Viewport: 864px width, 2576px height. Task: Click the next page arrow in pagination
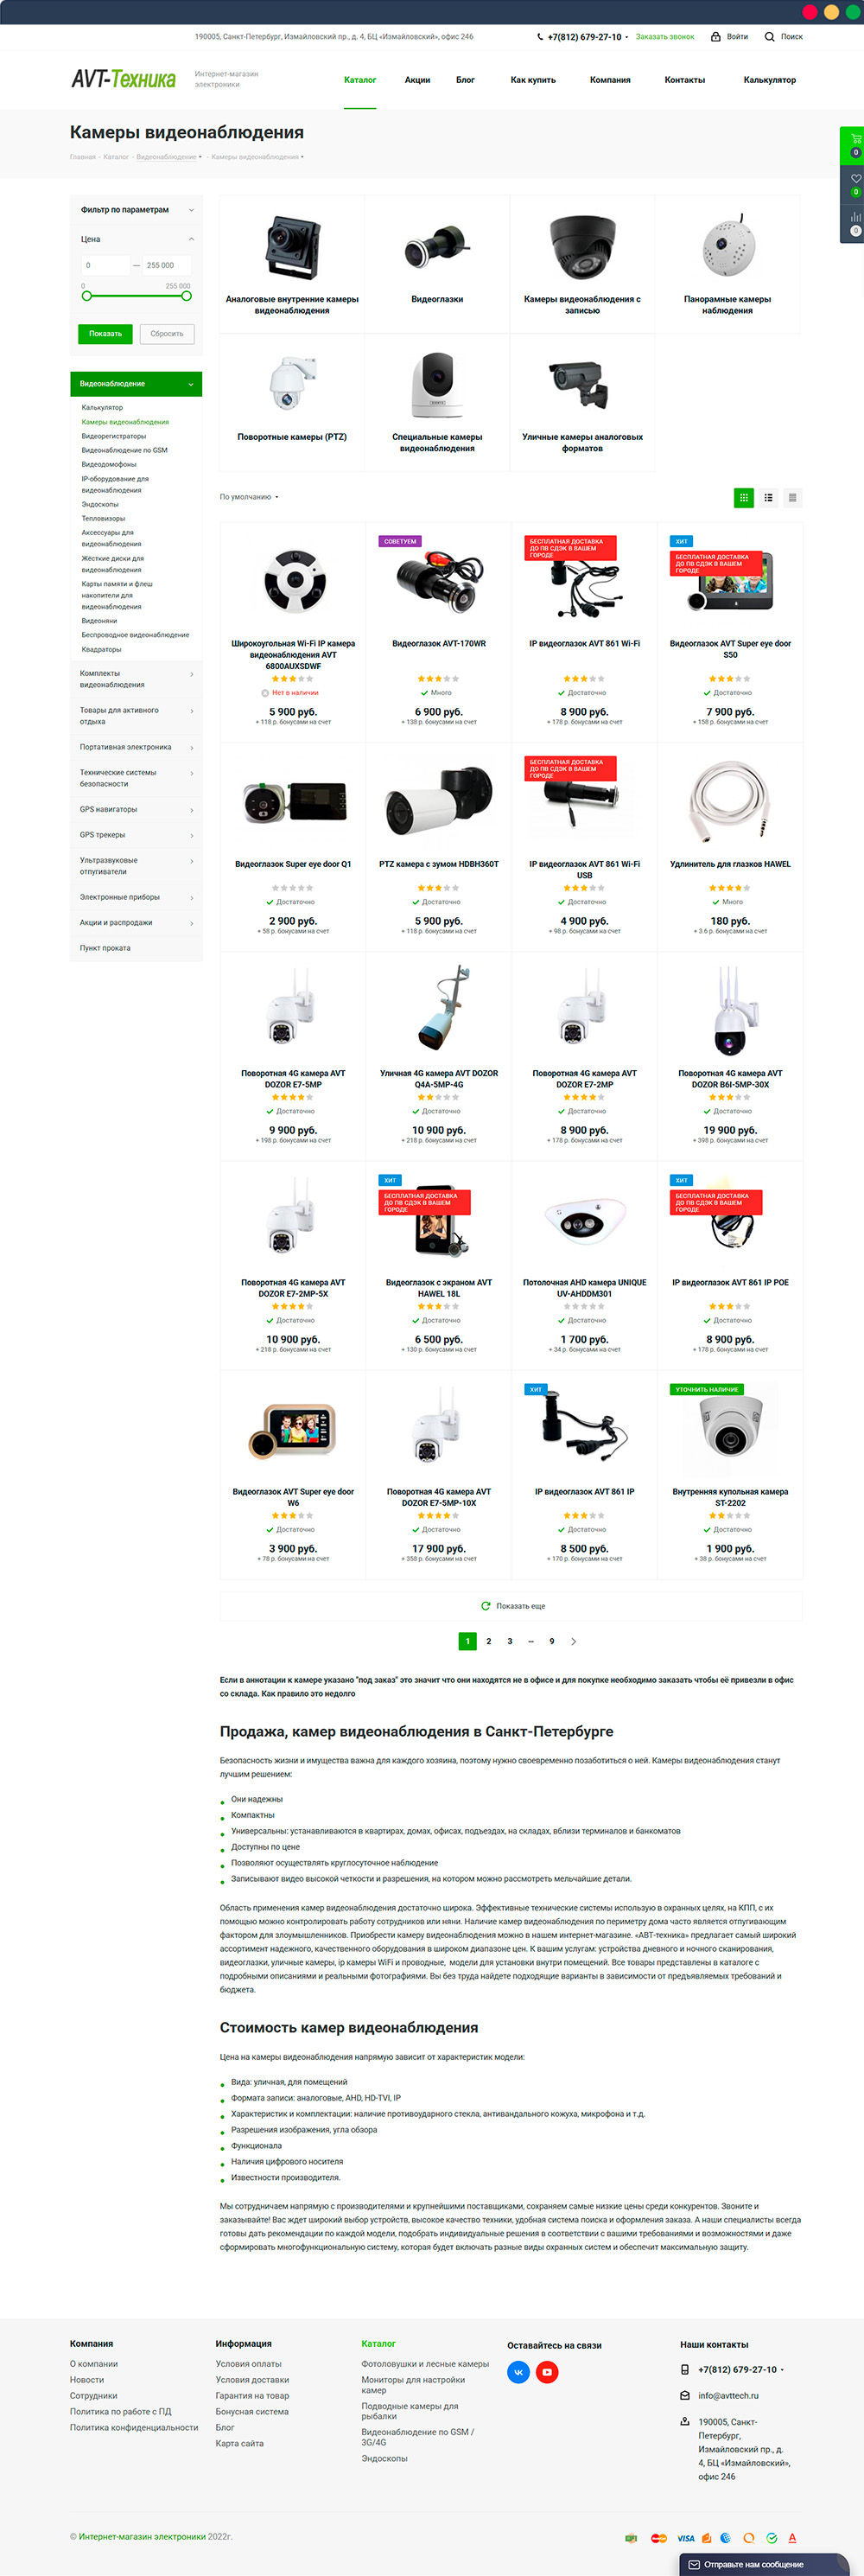[x=573, y=1641]
